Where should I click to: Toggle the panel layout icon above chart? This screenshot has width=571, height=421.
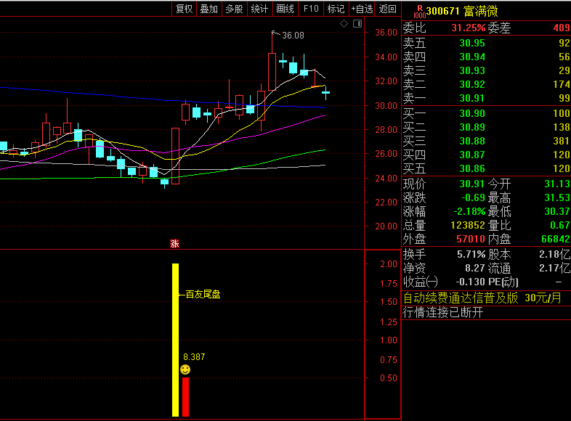[357, 24]
